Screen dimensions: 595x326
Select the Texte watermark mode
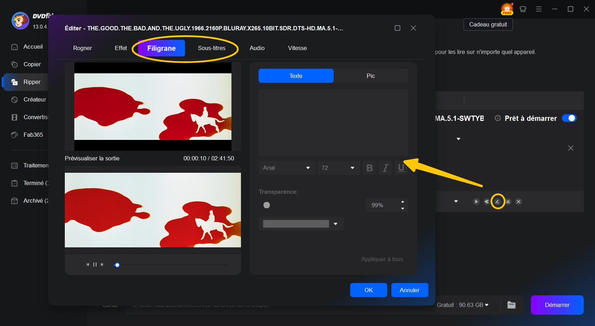296,76
